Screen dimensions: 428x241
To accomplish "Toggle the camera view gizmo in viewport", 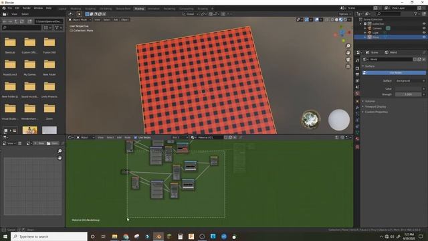I will coord(348,60).
